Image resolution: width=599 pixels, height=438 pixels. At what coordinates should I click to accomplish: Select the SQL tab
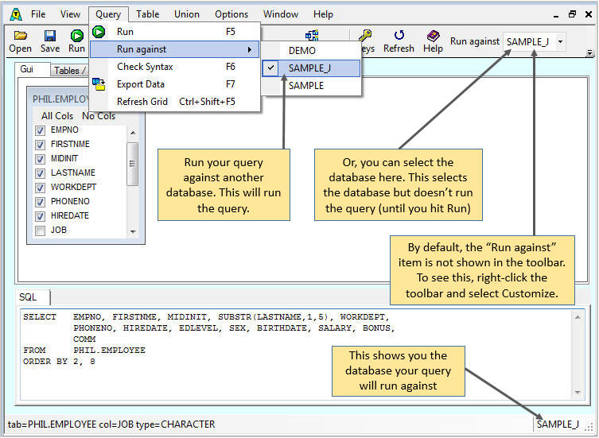point(32,297)
